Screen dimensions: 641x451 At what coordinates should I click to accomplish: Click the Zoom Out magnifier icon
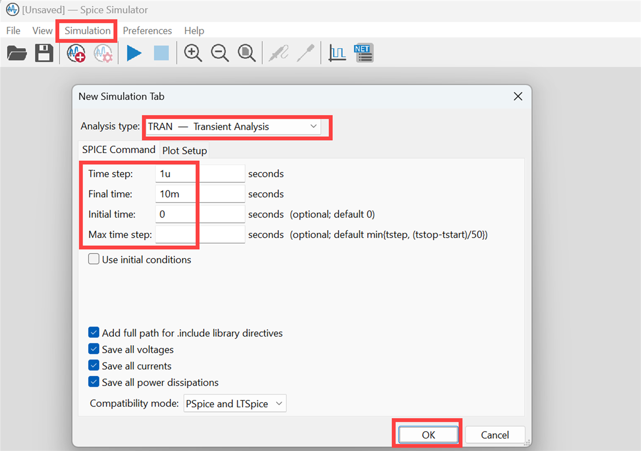pos(219,53)
